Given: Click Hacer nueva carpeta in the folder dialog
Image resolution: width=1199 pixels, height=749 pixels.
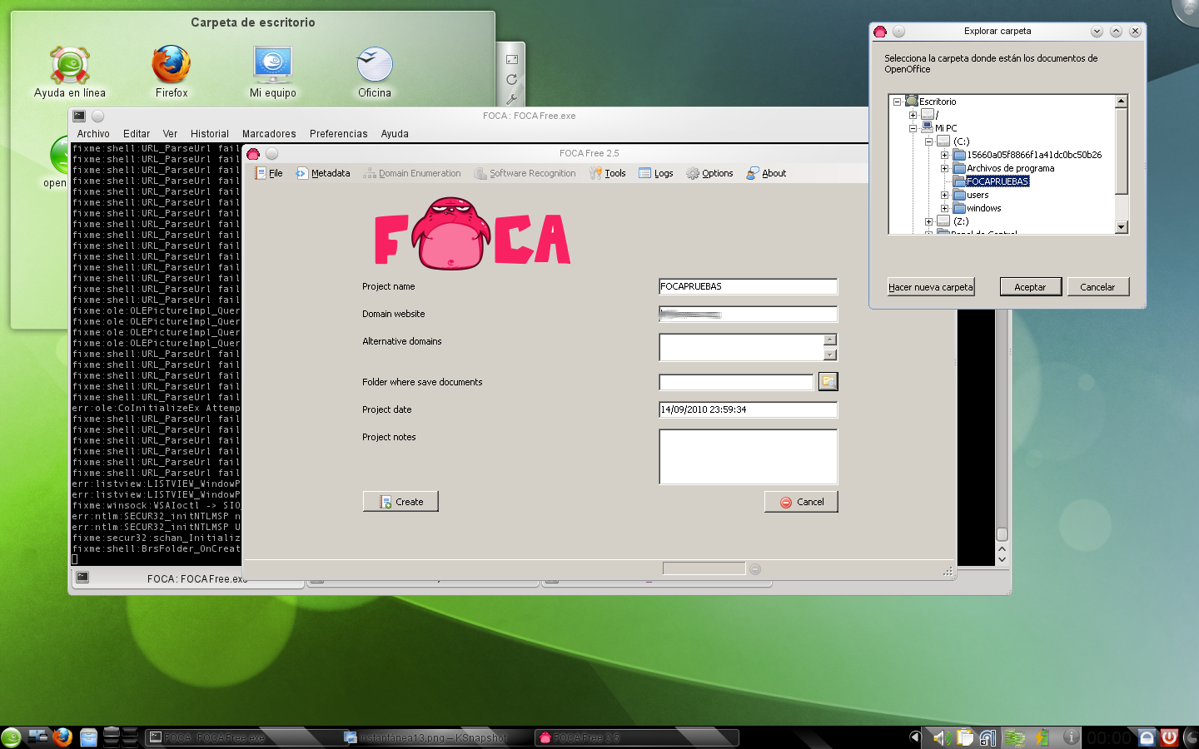Looking at the screenshot, I should click(x=930, y=286).
